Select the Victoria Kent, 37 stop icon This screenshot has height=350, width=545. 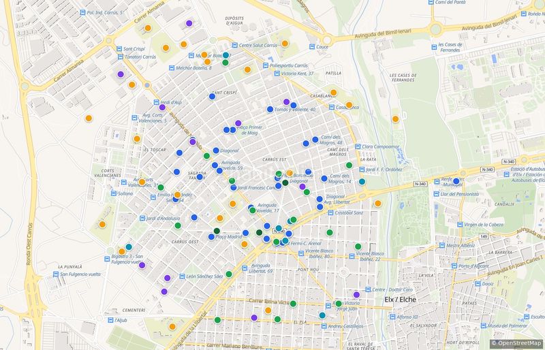pos(277,74)
